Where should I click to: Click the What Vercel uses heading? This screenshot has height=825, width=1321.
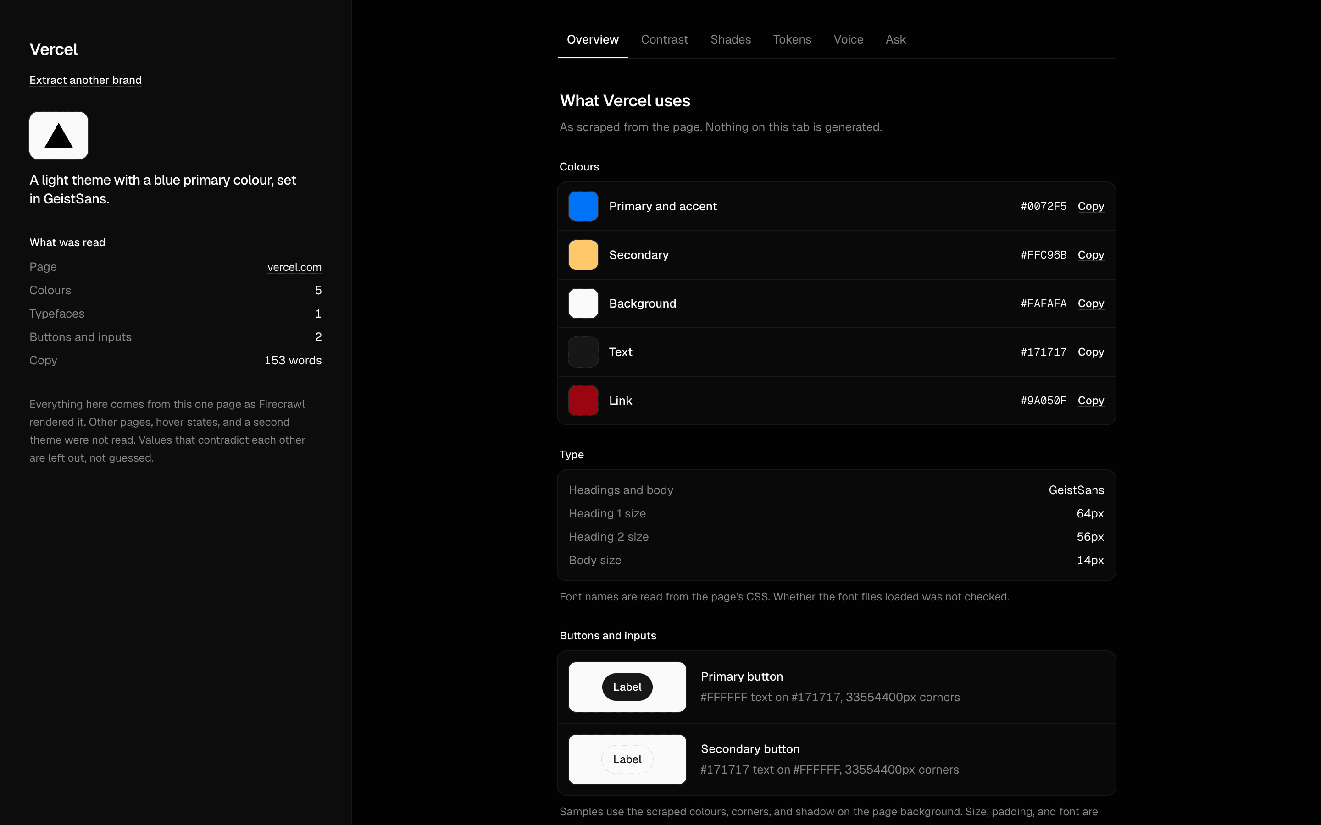(x=625, y=101)
